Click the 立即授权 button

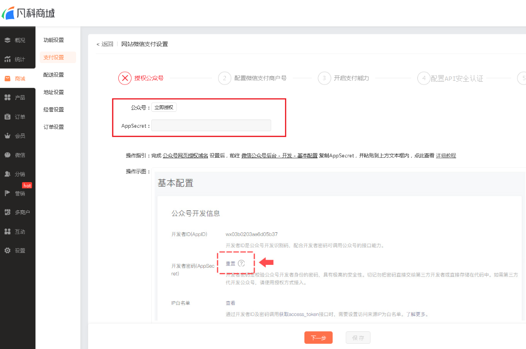coord(164,107)
